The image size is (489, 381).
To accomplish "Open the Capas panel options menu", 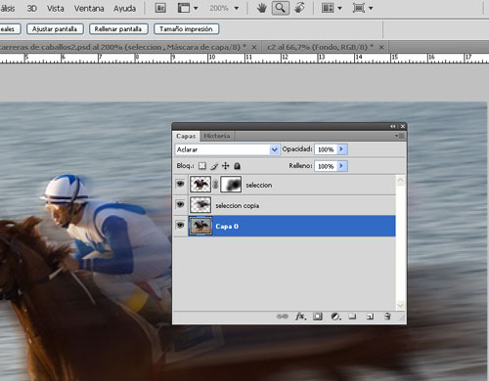I will 400,136.
